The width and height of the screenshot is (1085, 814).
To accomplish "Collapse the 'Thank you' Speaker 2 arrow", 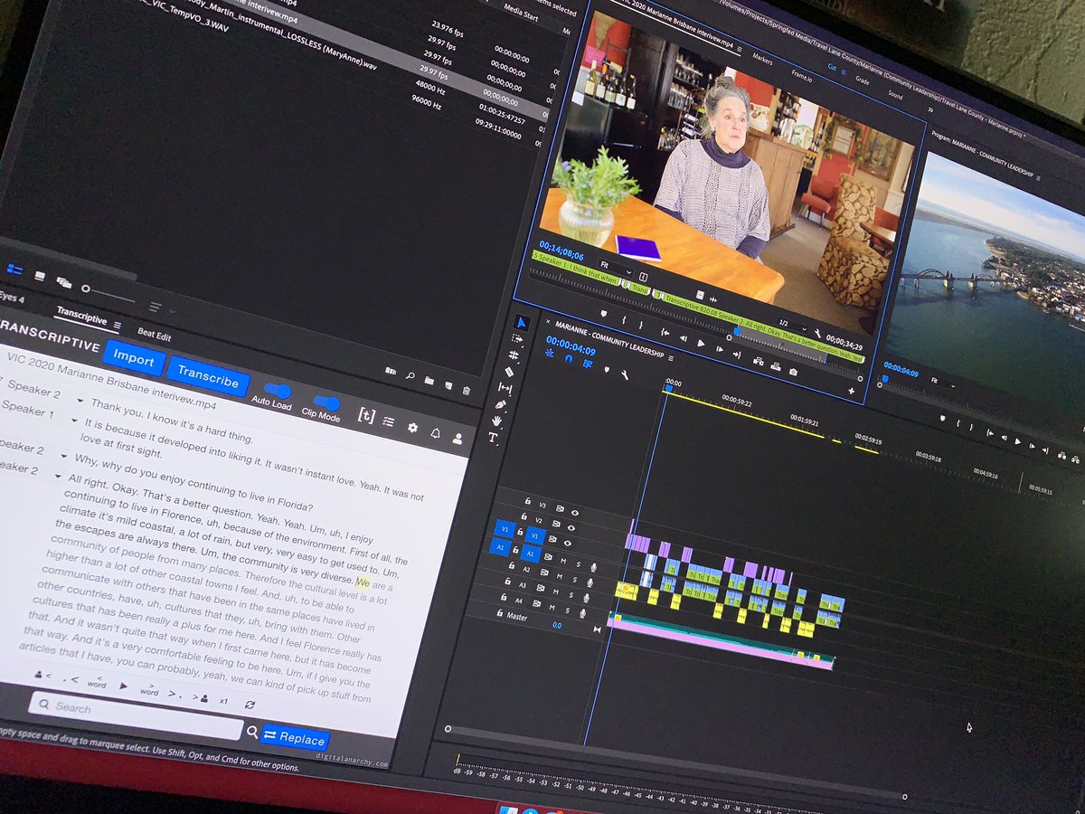I will tap(79, 400).
